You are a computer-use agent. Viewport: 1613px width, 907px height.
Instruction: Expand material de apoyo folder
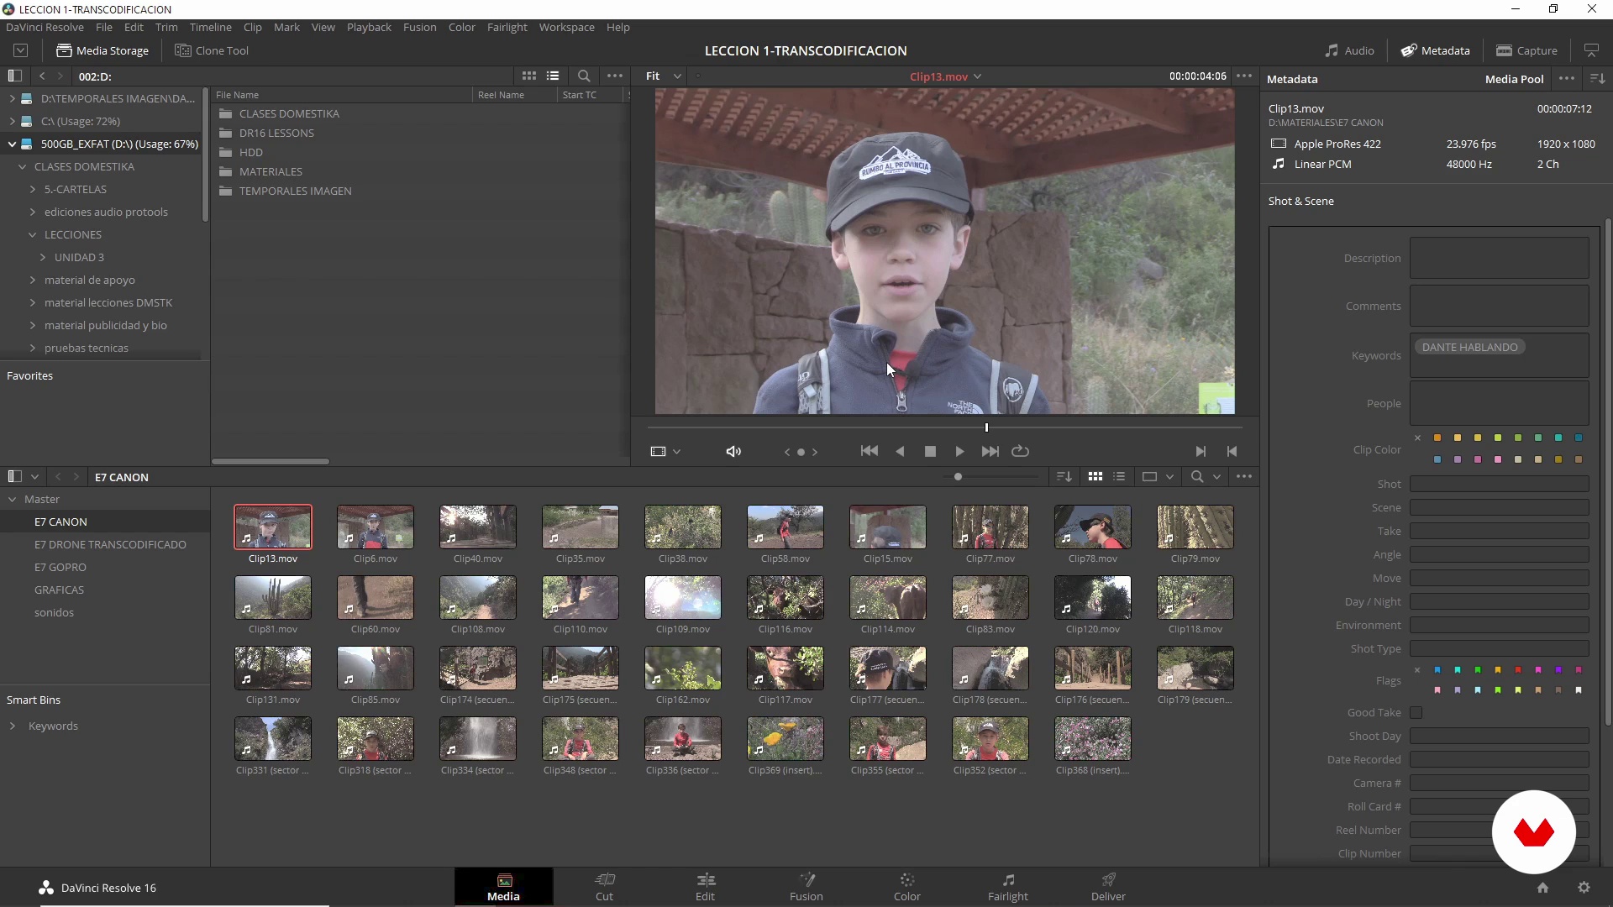point(33,280)
